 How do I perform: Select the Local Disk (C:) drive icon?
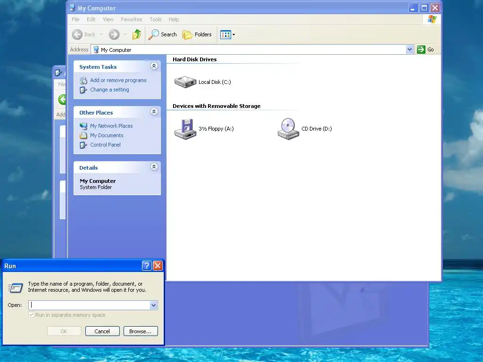[185, 82]
